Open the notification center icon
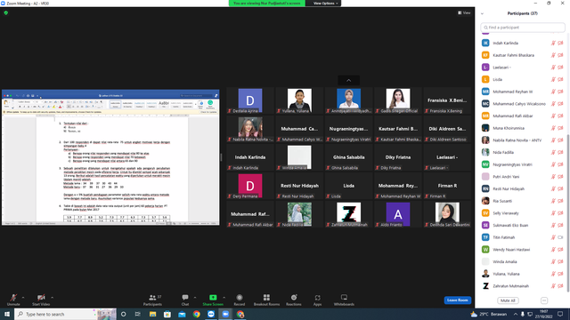The image size is (570, 320). click(560, 314)
